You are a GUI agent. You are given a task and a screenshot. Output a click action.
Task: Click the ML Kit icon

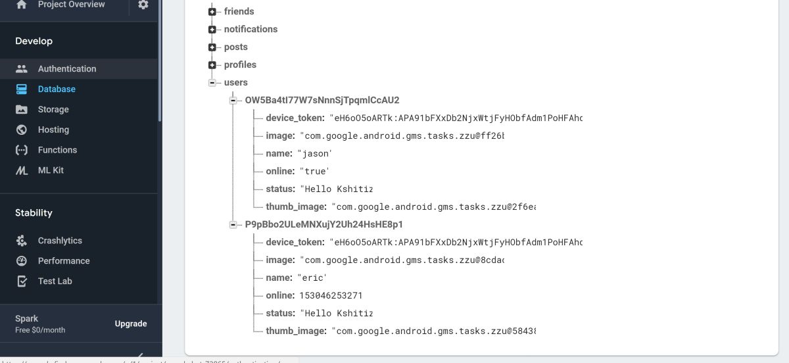[x=22, y=170]
